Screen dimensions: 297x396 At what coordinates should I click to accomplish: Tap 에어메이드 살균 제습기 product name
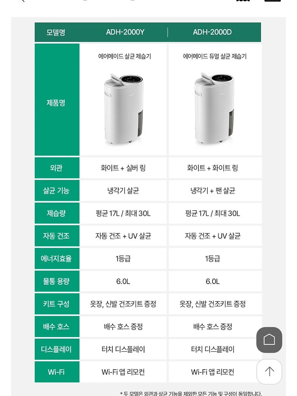click(125, 56)
